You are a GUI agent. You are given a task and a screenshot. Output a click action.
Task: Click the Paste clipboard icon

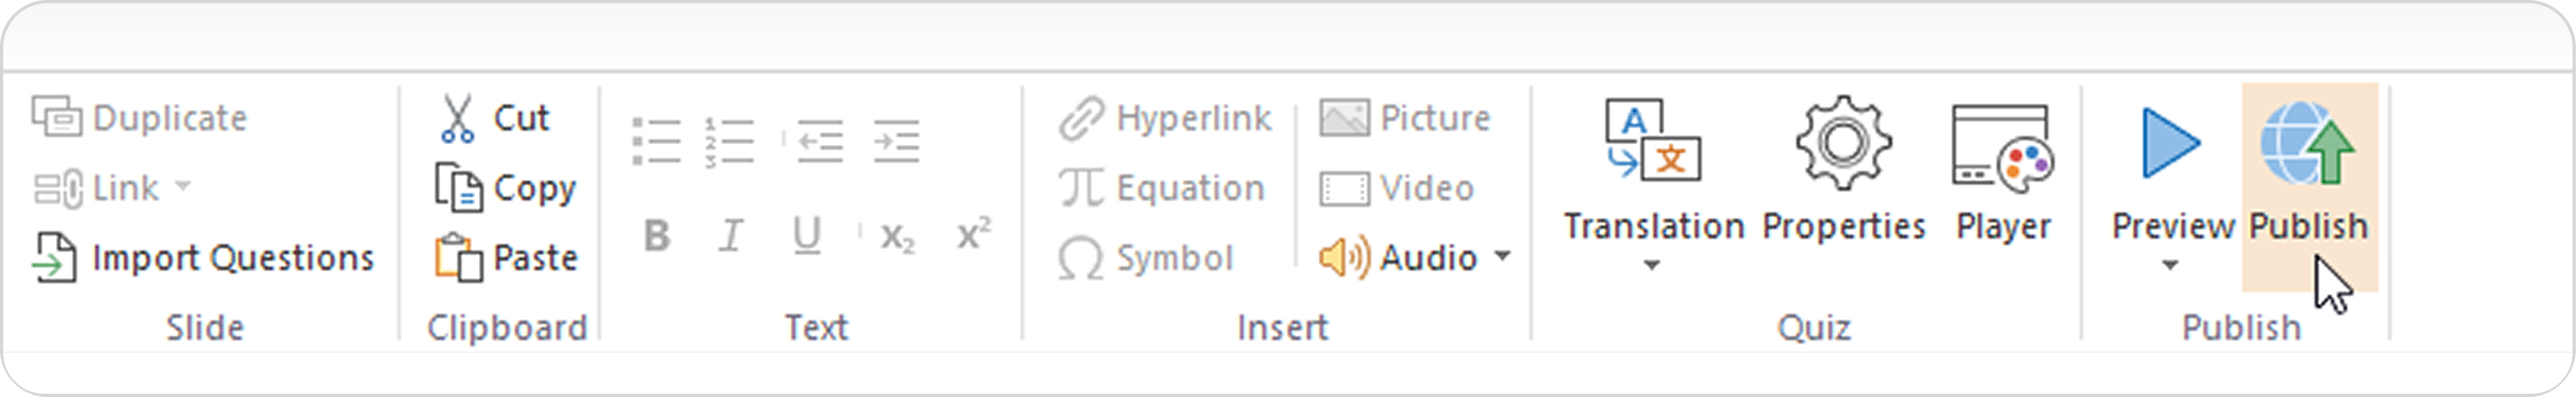pos(459,258)
